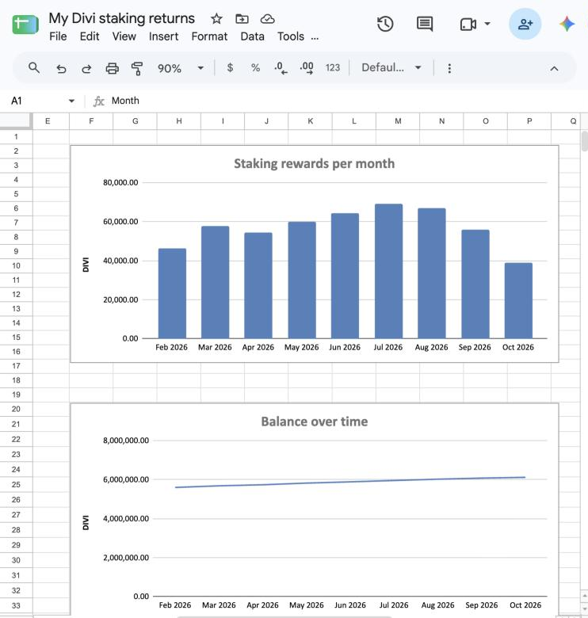
Task: Open the Edit menu
Action: (x=90, y=36)
